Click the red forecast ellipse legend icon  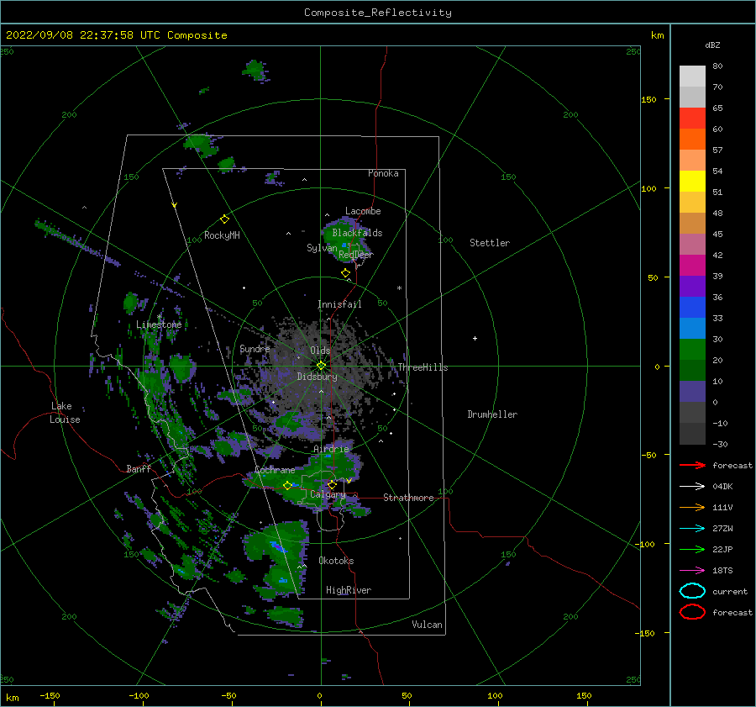[692, 612]
